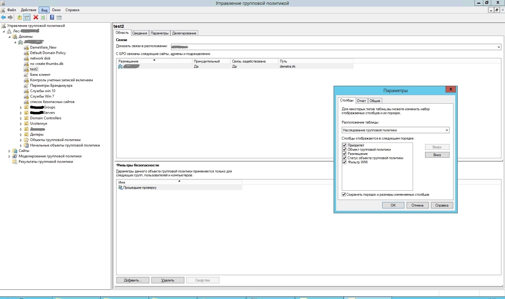The image size is (505, 299).
Task: Uncheck the Приоритет column checkbox
Action: coord(344,145)
